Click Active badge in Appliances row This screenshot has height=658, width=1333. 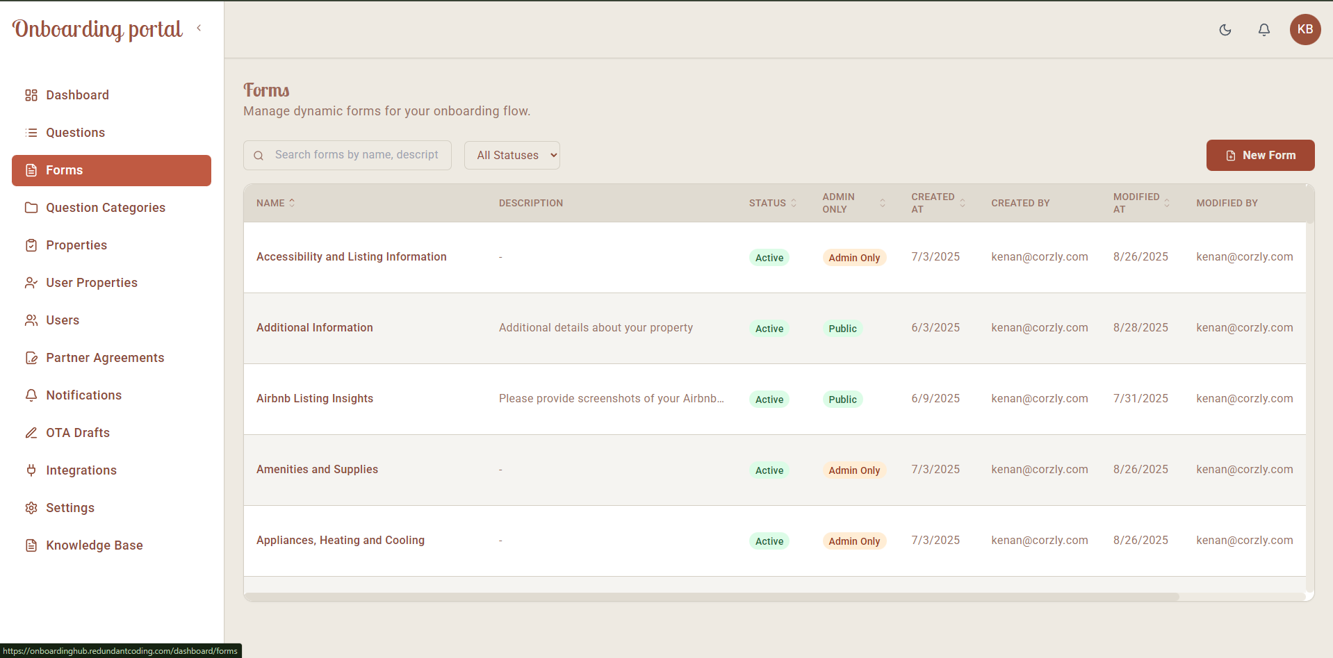769,541
